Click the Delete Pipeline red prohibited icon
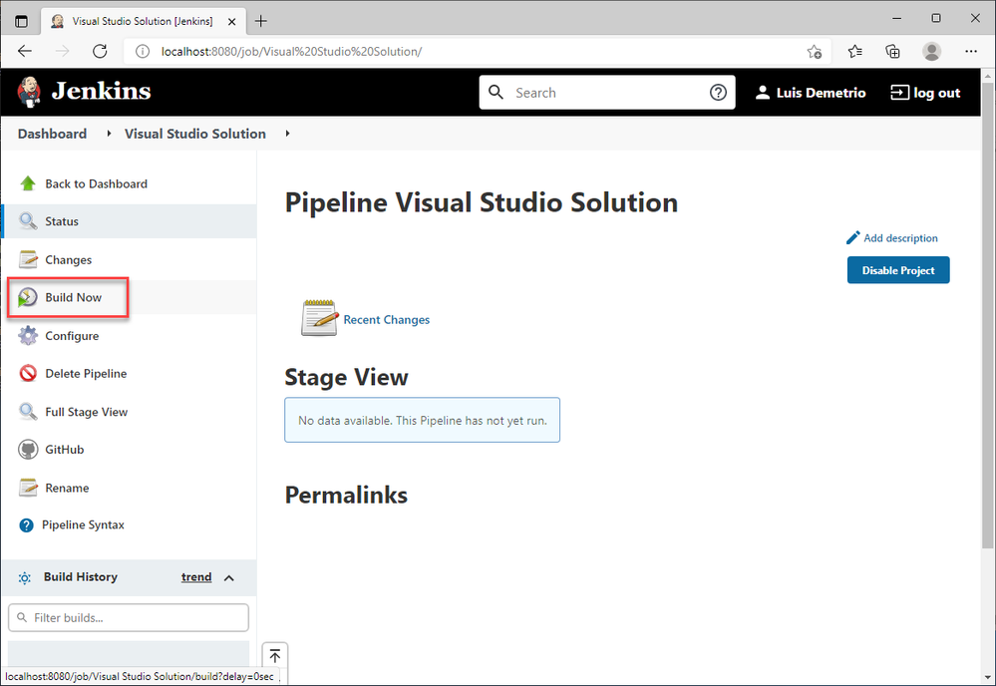Viewport: 996px width, 686px height. point(28,373)
